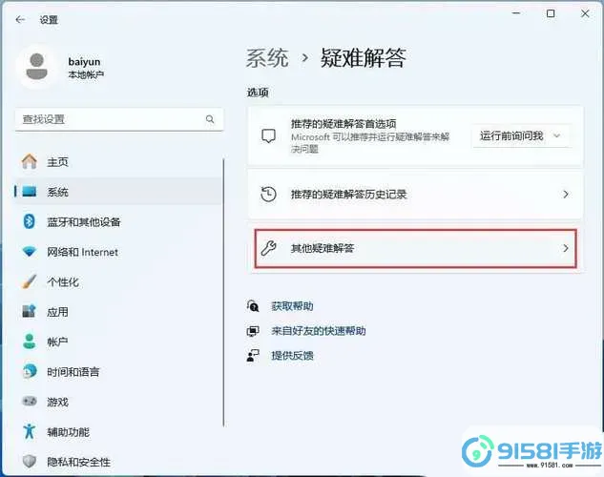The height and width of the screenshot is (477, 604).
Task: Click the 网络和 Internet Wi-Fi icon
Action: [x=29, y=252]
